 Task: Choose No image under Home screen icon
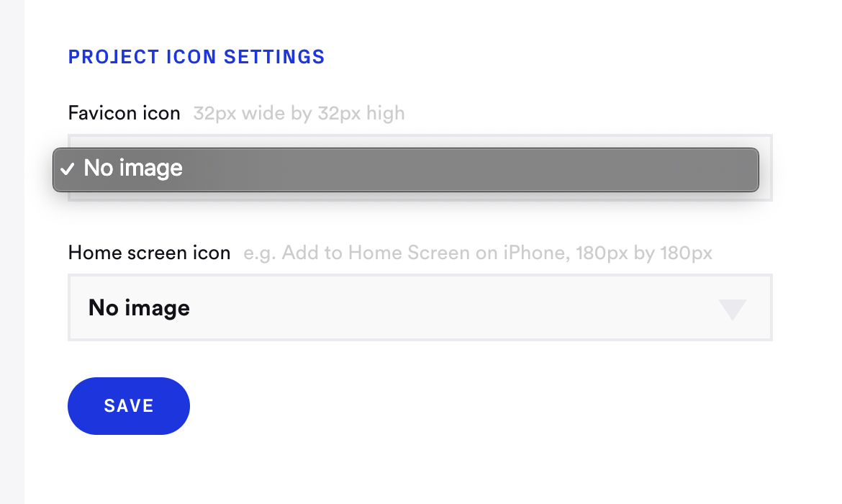(138, 307)
